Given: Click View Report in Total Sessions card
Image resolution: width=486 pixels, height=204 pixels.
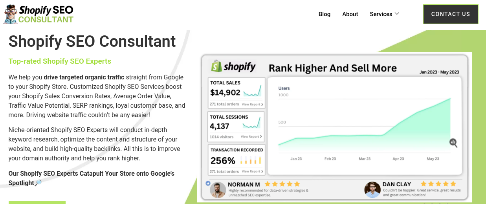Looking at the screenshot, I should tap(251, 137).
